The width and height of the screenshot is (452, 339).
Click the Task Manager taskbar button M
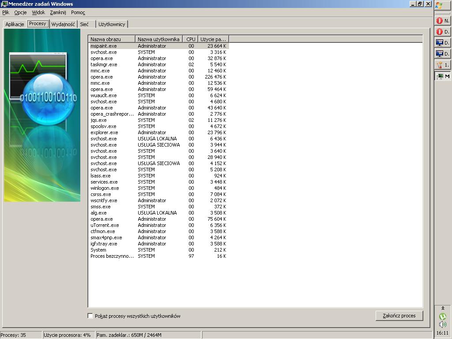point(442,76)
